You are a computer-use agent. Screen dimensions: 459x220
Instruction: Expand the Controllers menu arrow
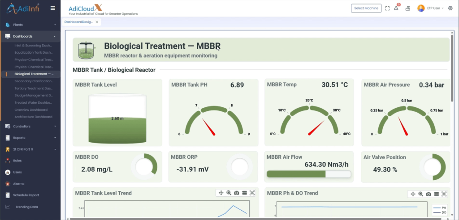(55, 126)
